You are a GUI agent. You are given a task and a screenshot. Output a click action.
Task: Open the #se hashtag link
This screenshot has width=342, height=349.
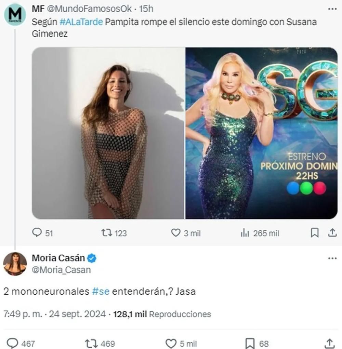pyautogui.click(x=101, y=292)
